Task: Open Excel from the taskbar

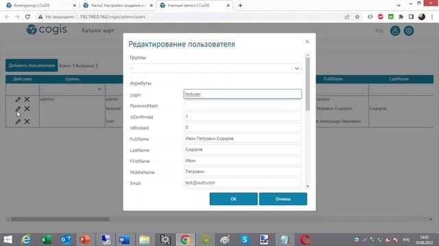Action: (46, 240)
